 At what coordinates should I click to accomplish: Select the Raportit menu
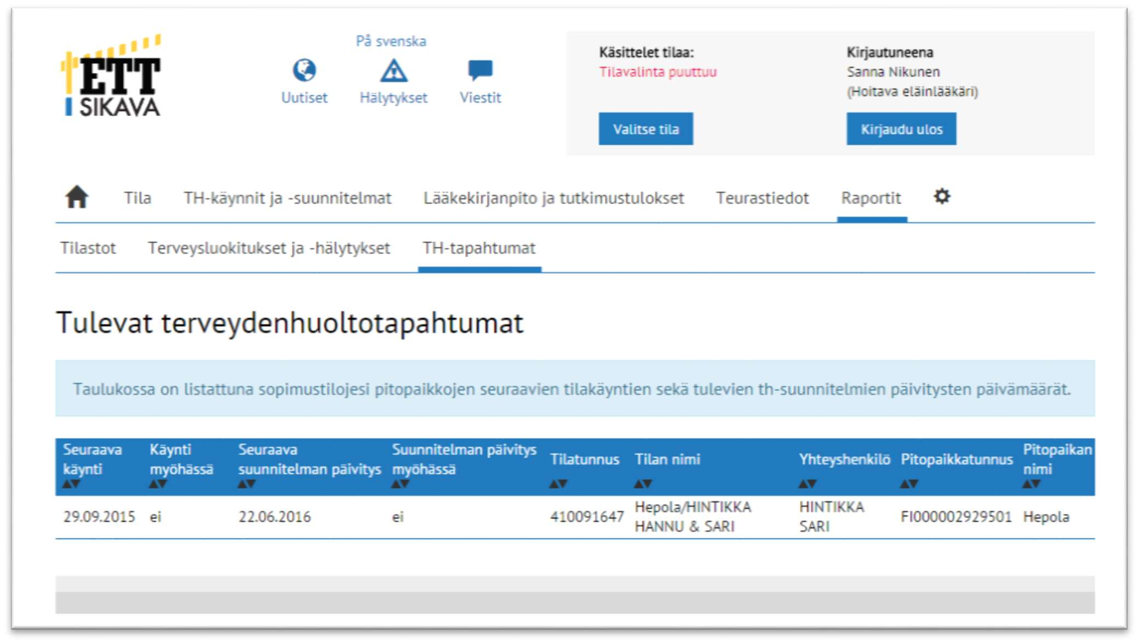(x=871, y=198)
